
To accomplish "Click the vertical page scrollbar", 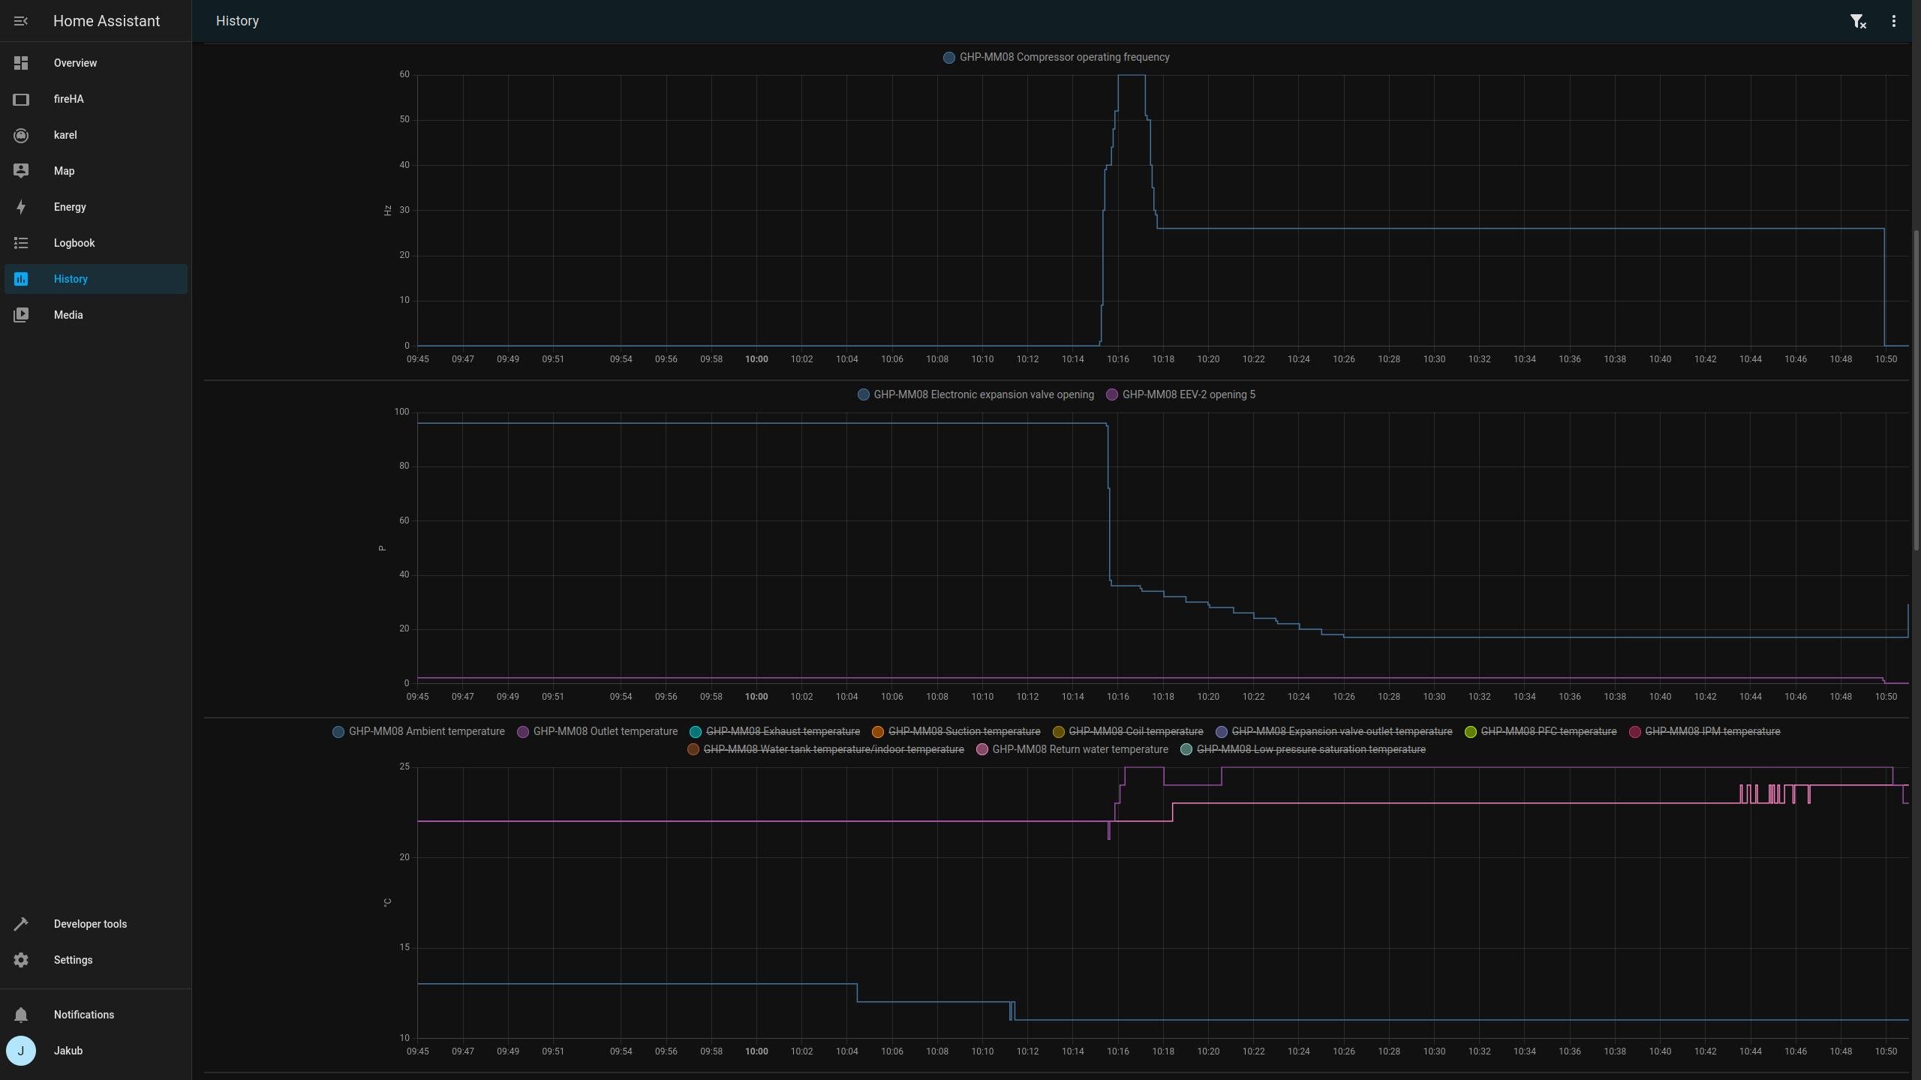I will click(1916, 390).
